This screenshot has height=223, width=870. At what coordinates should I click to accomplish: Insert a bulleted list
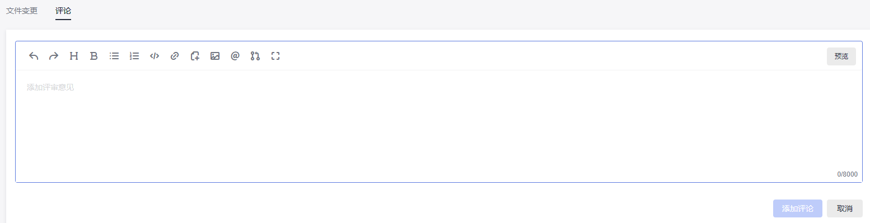[114, 56]
